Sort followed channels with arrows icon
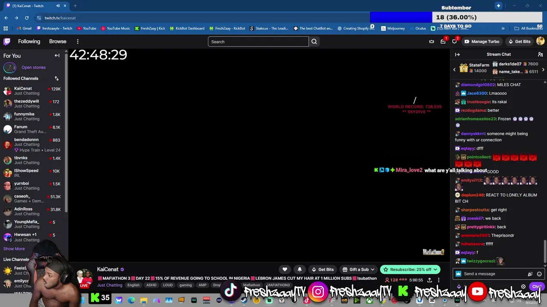 pos(56,78)
